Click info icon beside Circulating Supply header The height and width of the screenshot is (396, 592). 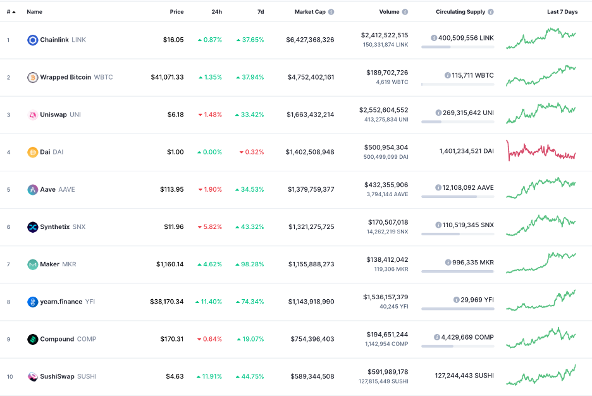pyautogui.click(x=491, y=12)
